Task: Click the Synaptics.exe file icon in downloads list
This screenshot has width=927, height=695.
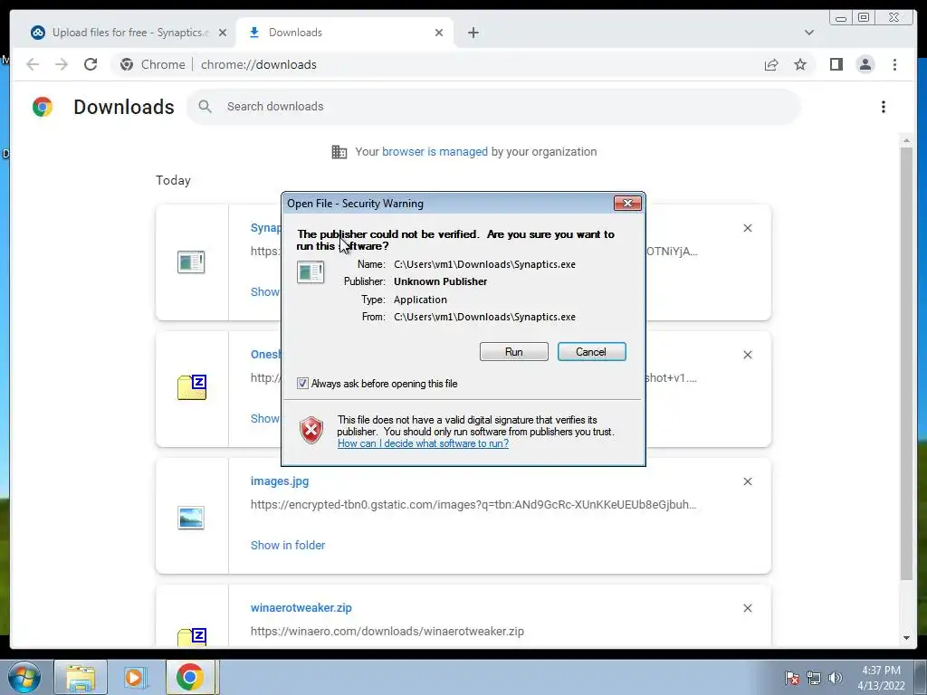Action: [x=191, y=262]
